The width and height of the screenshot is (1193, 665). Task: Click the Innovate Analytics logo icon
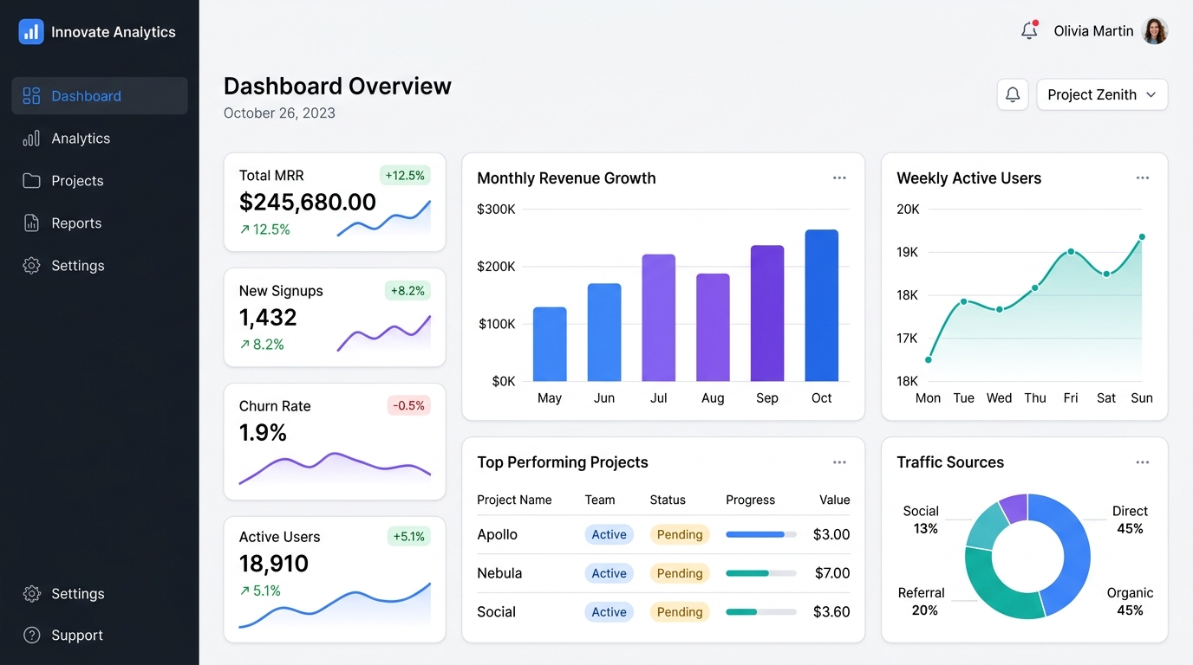click(31, 32)
